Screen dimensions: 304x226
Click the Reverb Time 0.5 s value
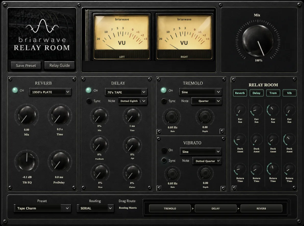coord(60,129)
